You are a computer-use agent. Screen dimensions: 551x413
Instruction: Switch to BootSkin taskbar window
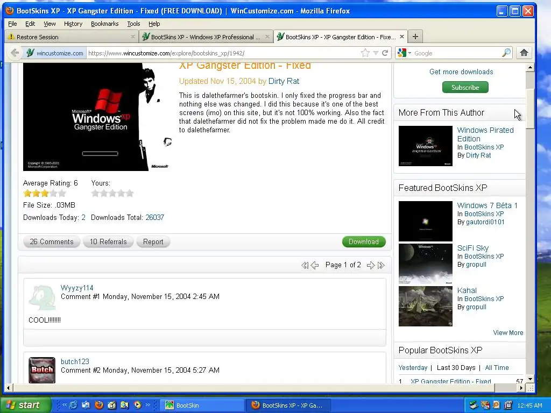click(x=202, y=405)
